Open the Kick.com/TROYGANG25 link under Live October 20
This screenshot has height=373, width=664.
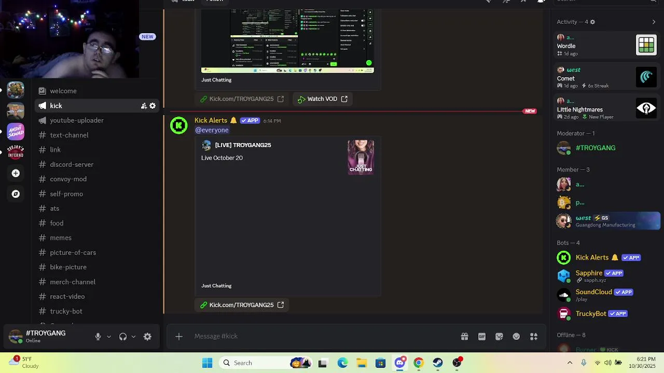242,305
